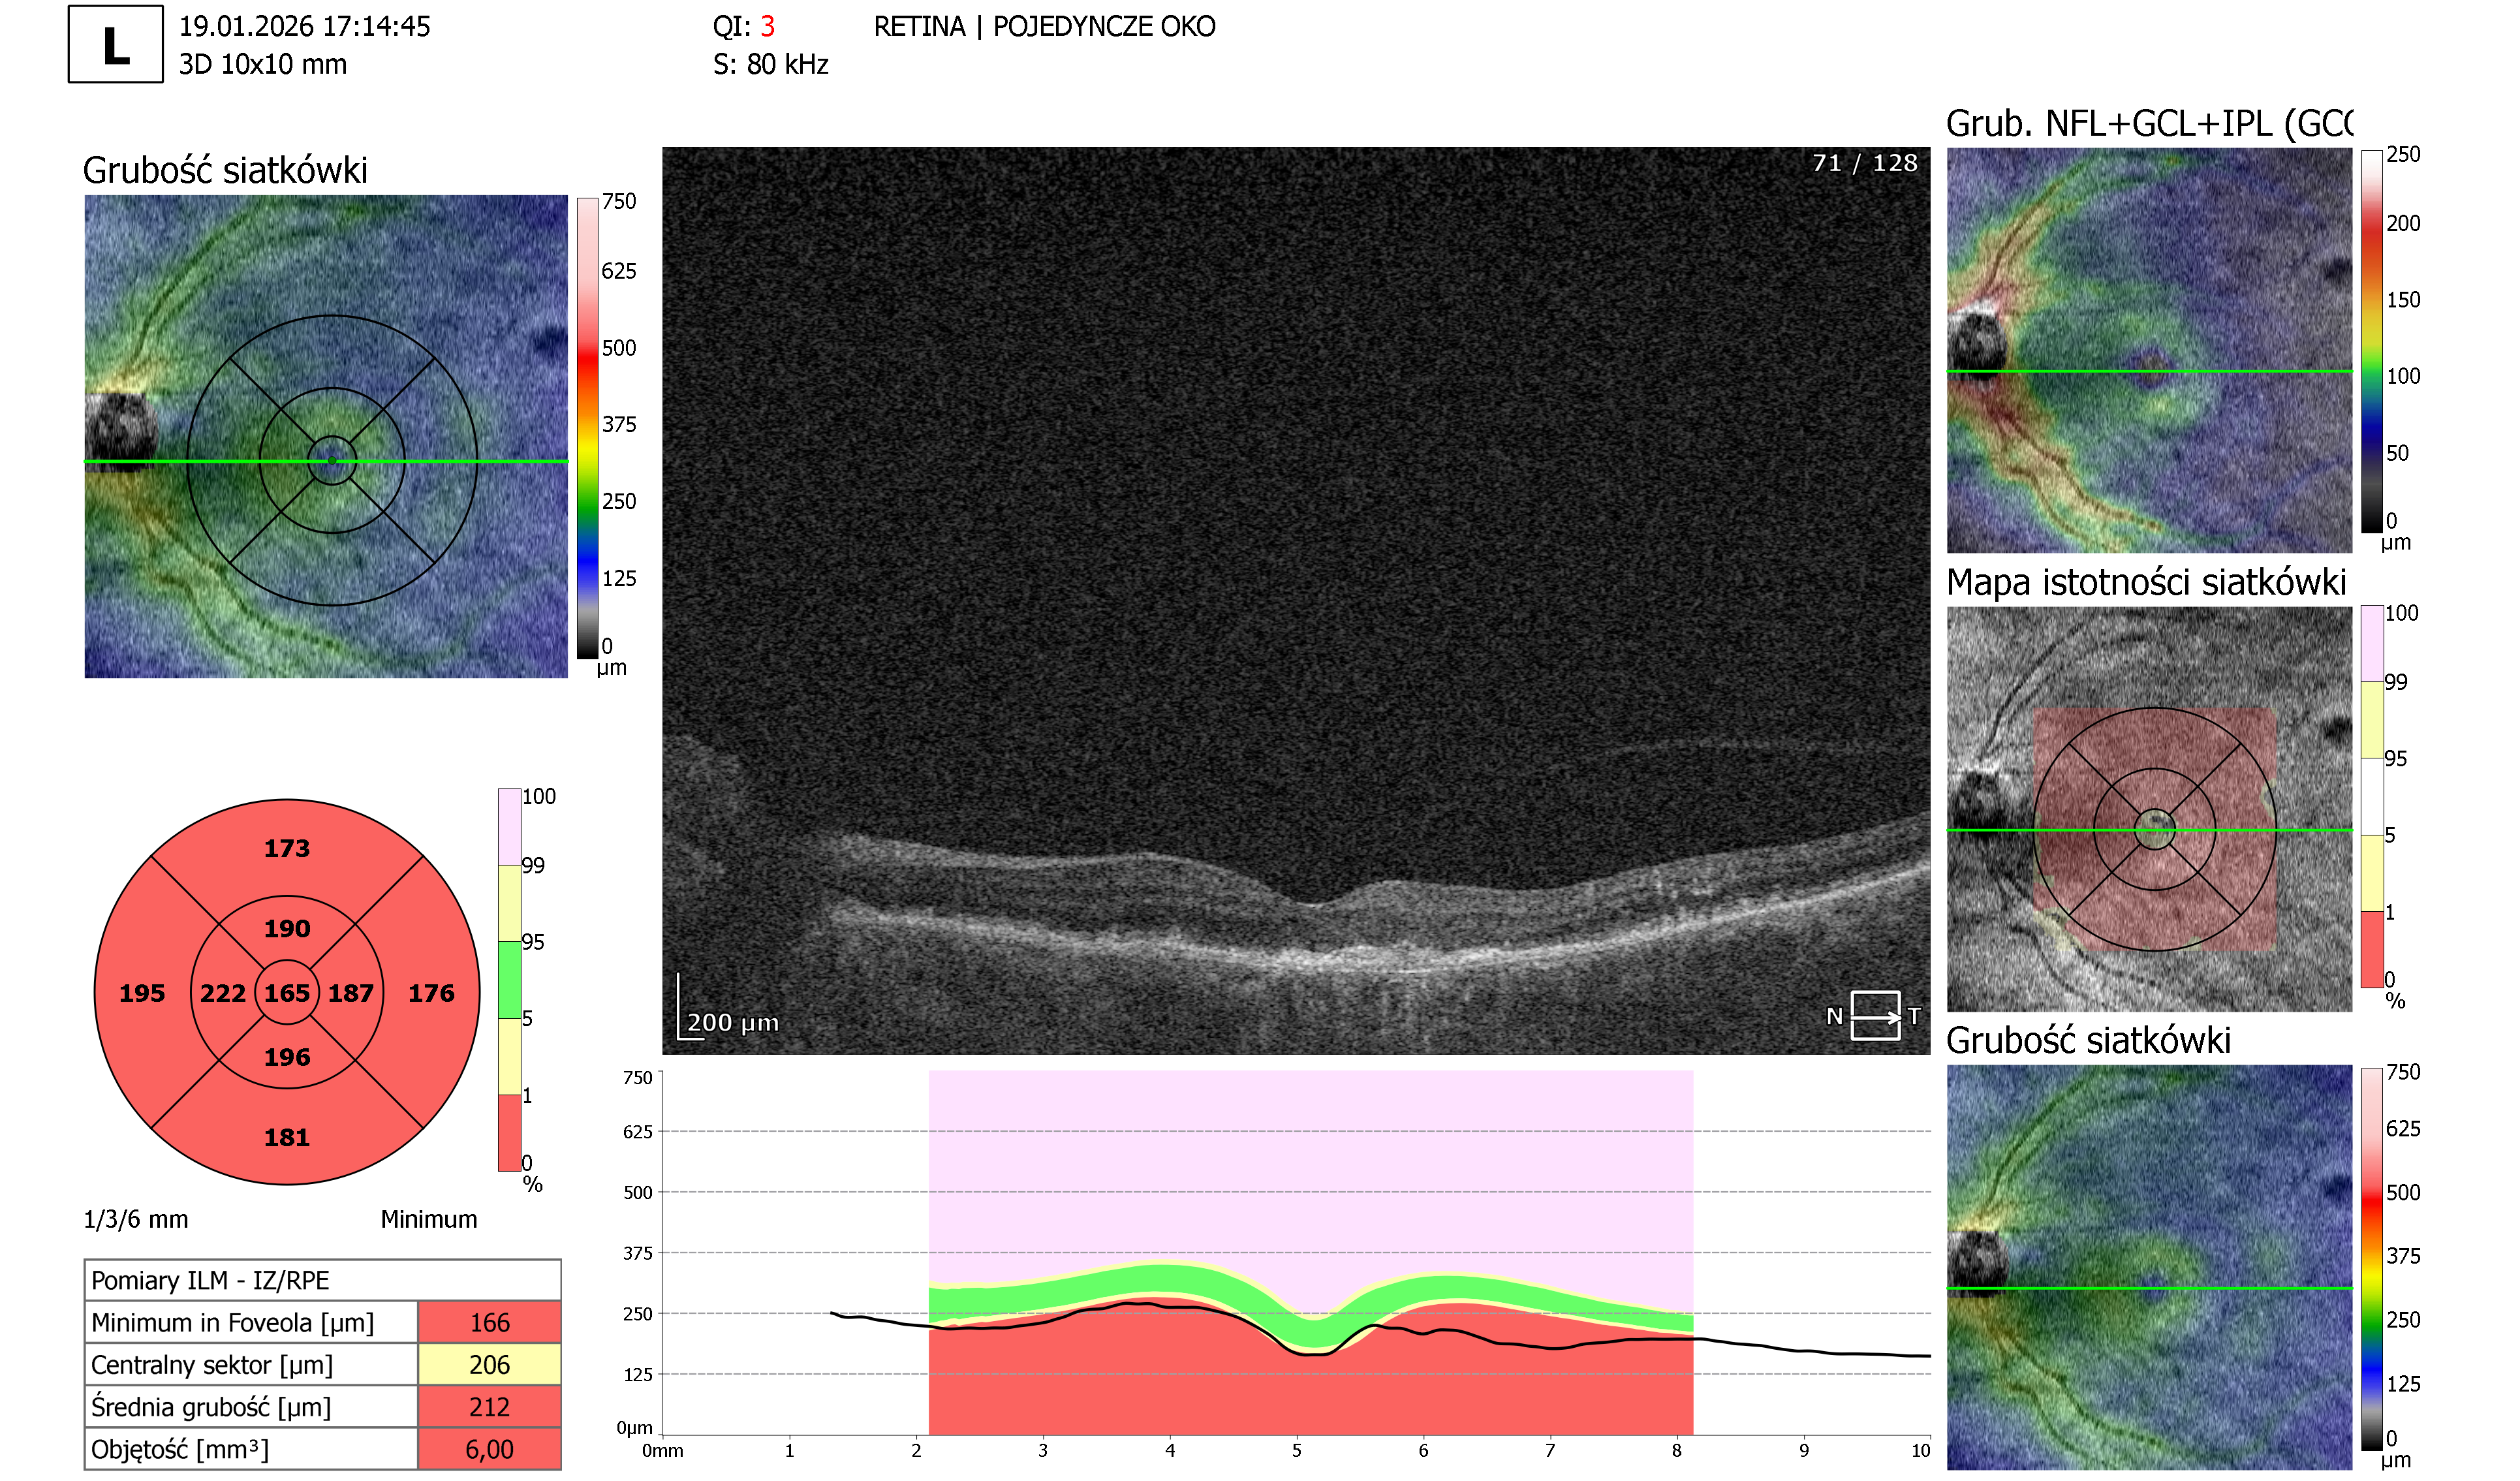Click the thickness profile graph
Screen dimensions: 2520x1481
pos(1296,1253)
